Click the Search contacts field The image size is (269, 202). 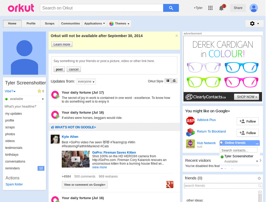coord(239,150)
